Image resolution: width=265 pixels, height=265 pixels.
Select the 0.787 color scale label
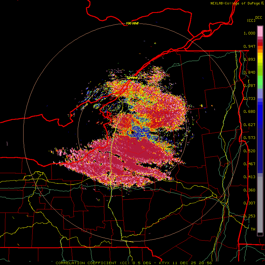pyautogui.click(x=249, y=85)
